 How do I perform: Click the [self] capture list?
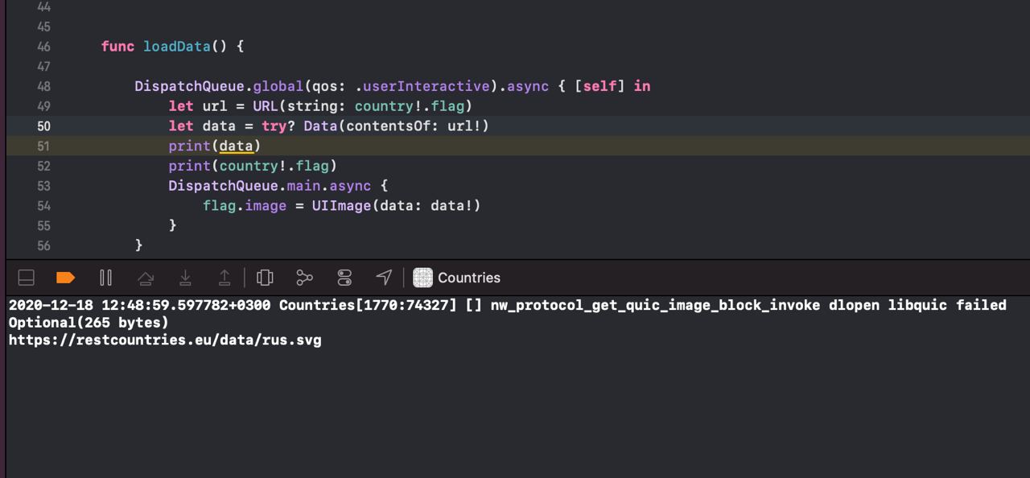[599, 86]
